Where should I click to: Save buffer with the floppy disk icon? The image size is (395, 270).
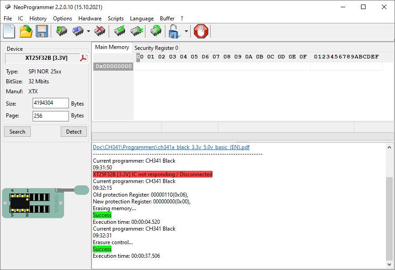coord(42,31)
